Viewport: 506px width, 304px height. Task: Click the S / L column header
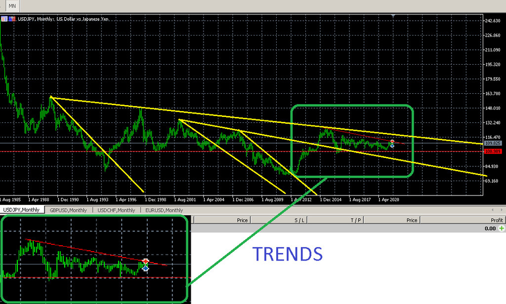tap(299, 220)
